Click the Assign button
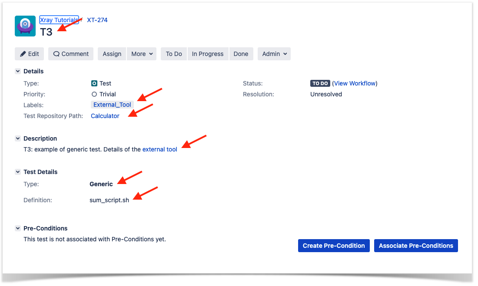 [x=112, y=54]
